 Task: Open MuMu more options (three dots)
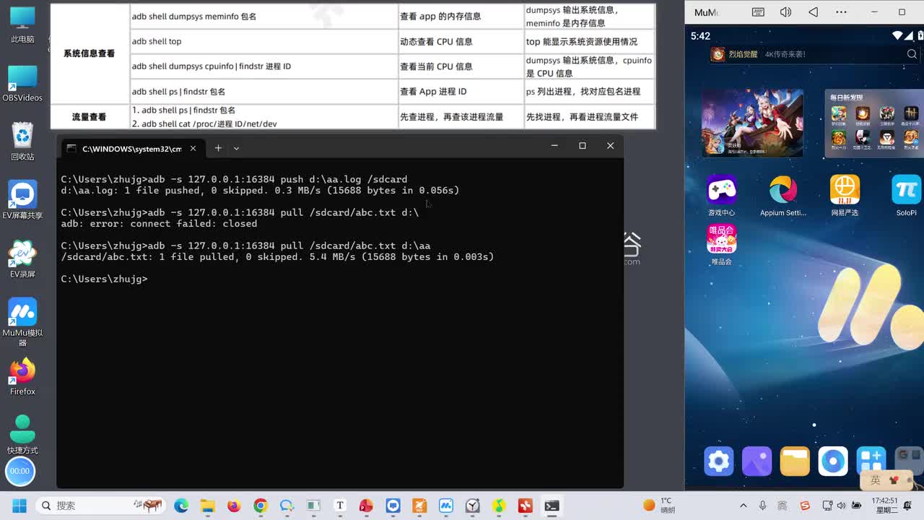[841, 12]
